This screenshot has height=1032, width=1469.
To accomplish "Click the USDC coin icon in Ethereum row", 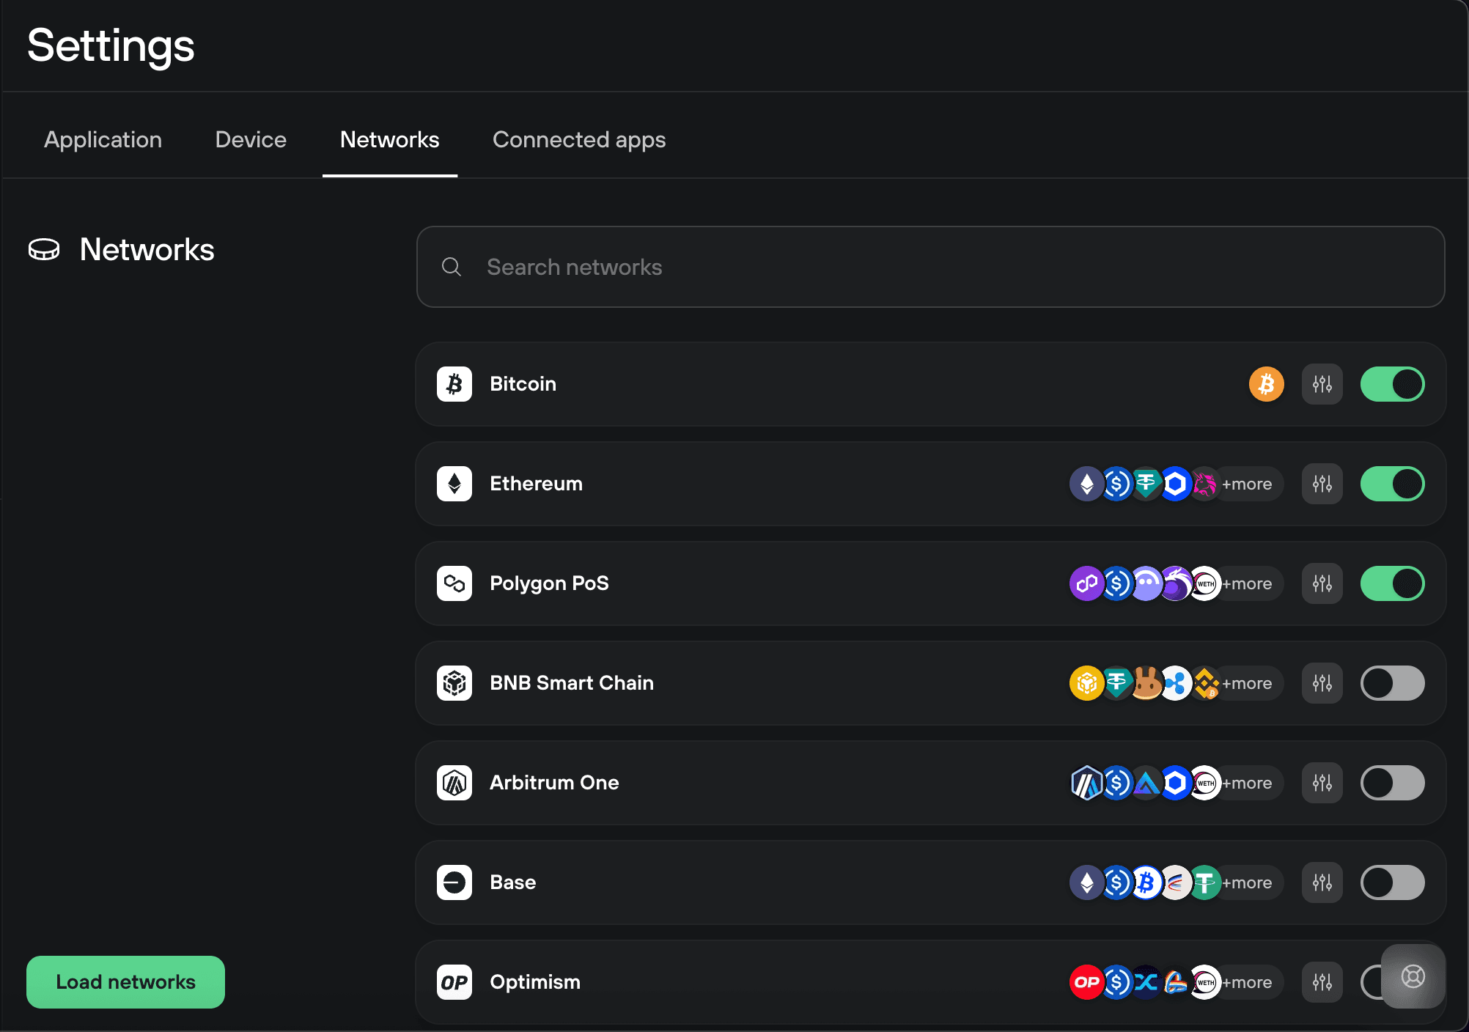I will pyautogui.click(x=1116, y=484).
